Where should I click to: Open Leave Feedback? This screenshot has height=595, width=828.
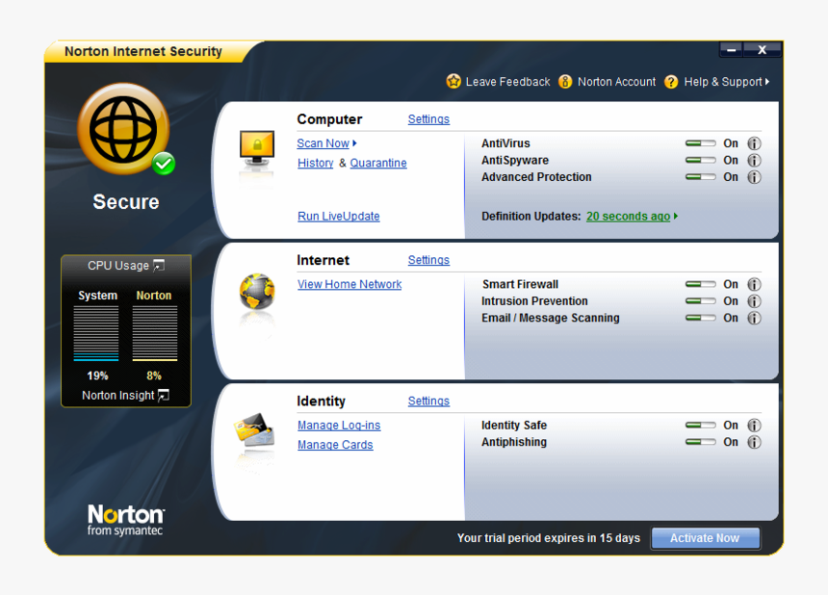click(x=507, y=82)
